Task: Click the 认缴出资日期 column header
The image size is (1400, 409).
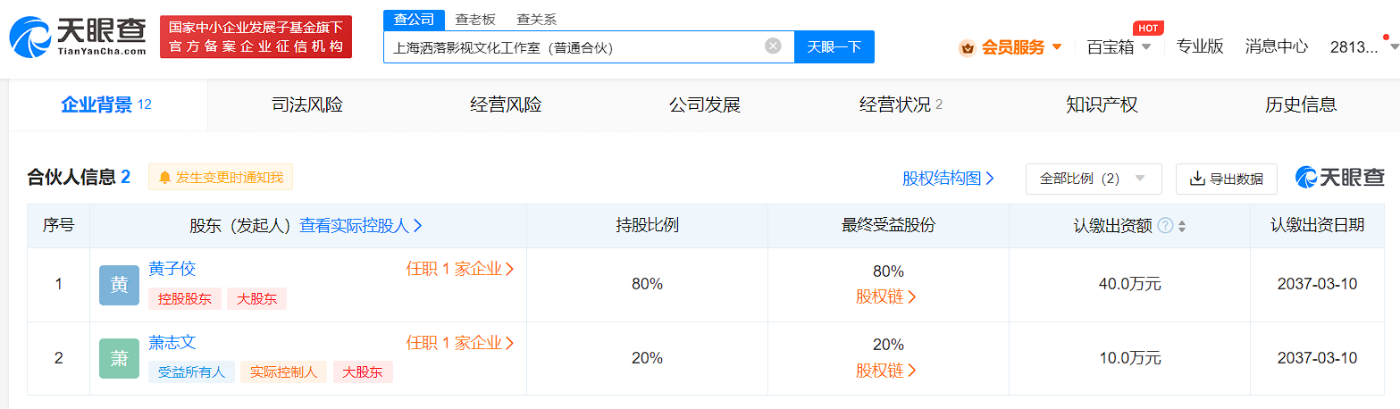Action: point(1317,226)
